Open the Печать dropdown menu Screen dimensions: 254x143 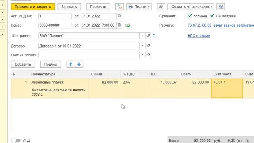tap(139, 7)
